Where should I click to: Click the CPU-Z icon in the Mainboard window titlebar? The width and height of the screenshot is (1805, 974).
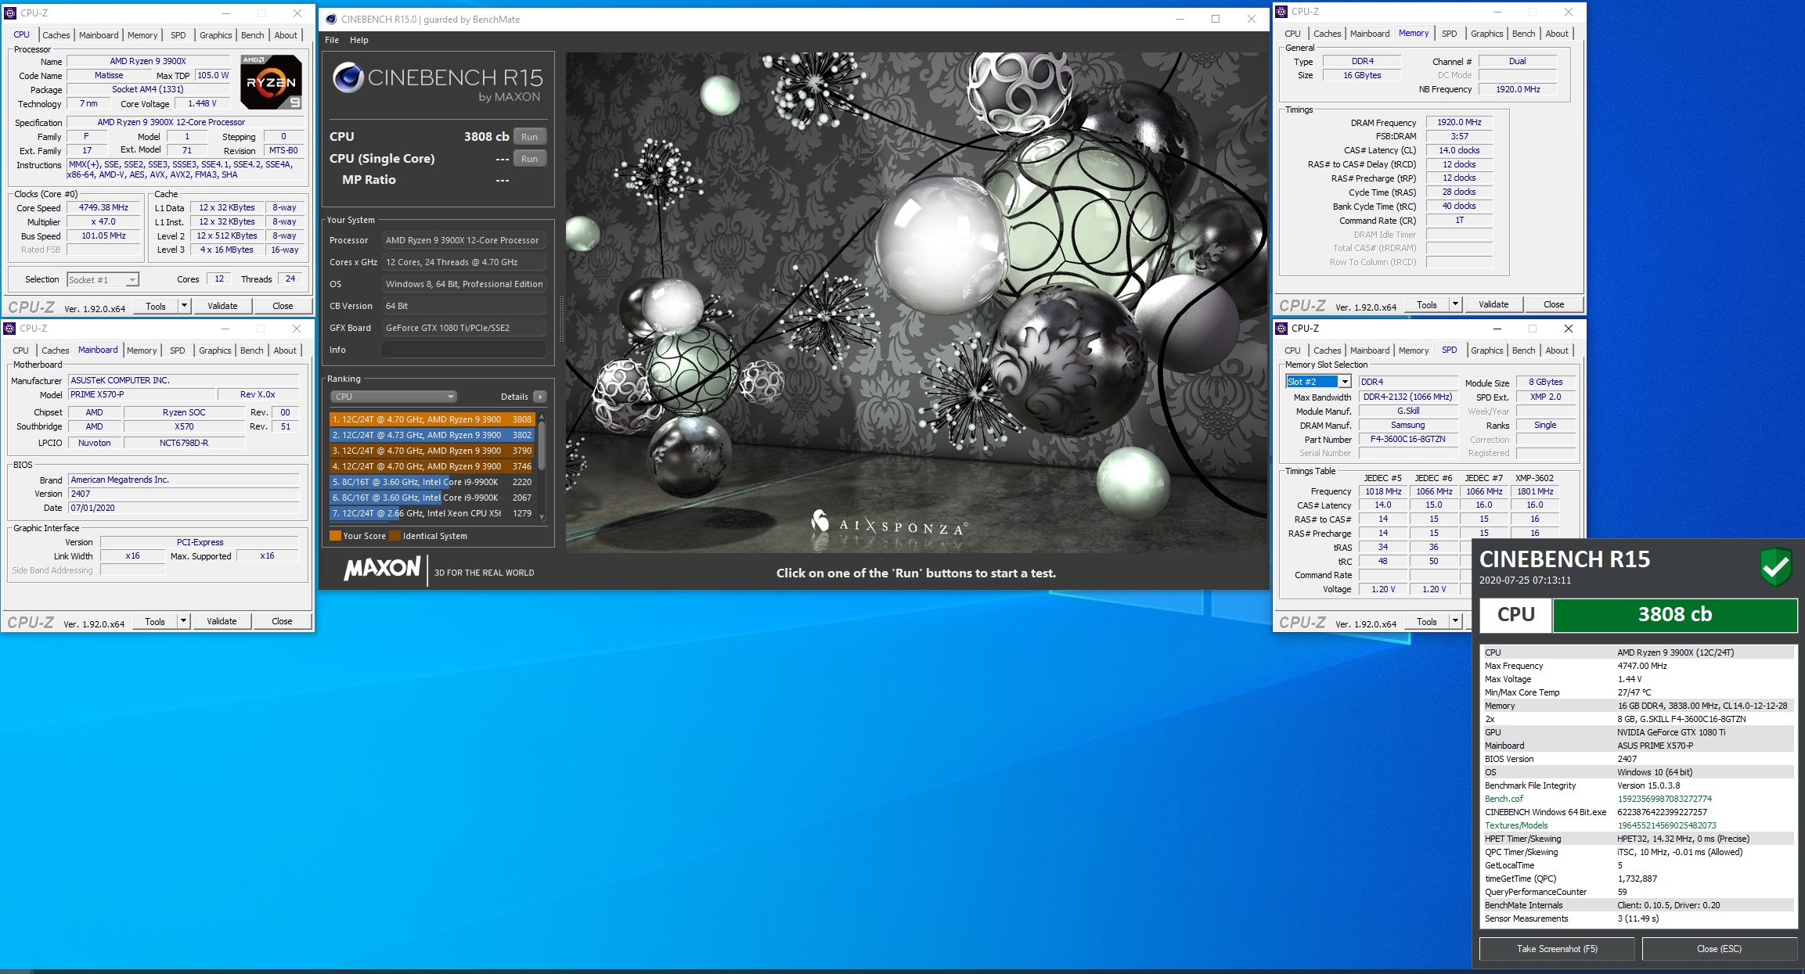click(x=9, y=329)
